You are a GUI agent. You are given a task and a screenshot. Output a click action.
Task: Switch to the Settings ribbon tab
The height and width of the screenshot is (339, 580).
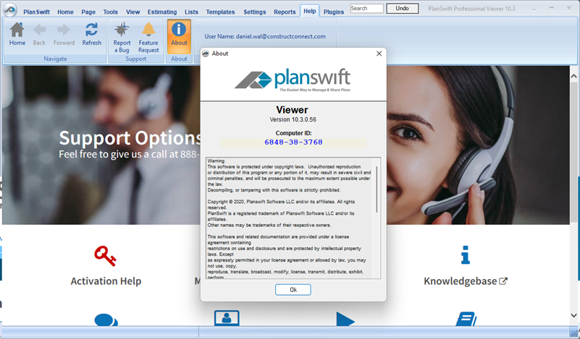pos(254,12)
